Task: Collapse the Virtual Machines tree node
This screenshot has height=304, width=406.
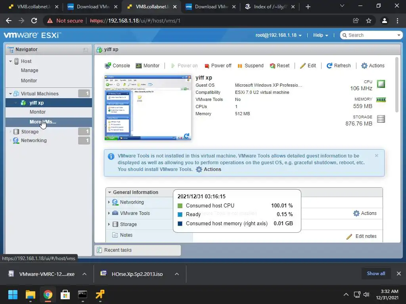Action: (x=10, y=93)
